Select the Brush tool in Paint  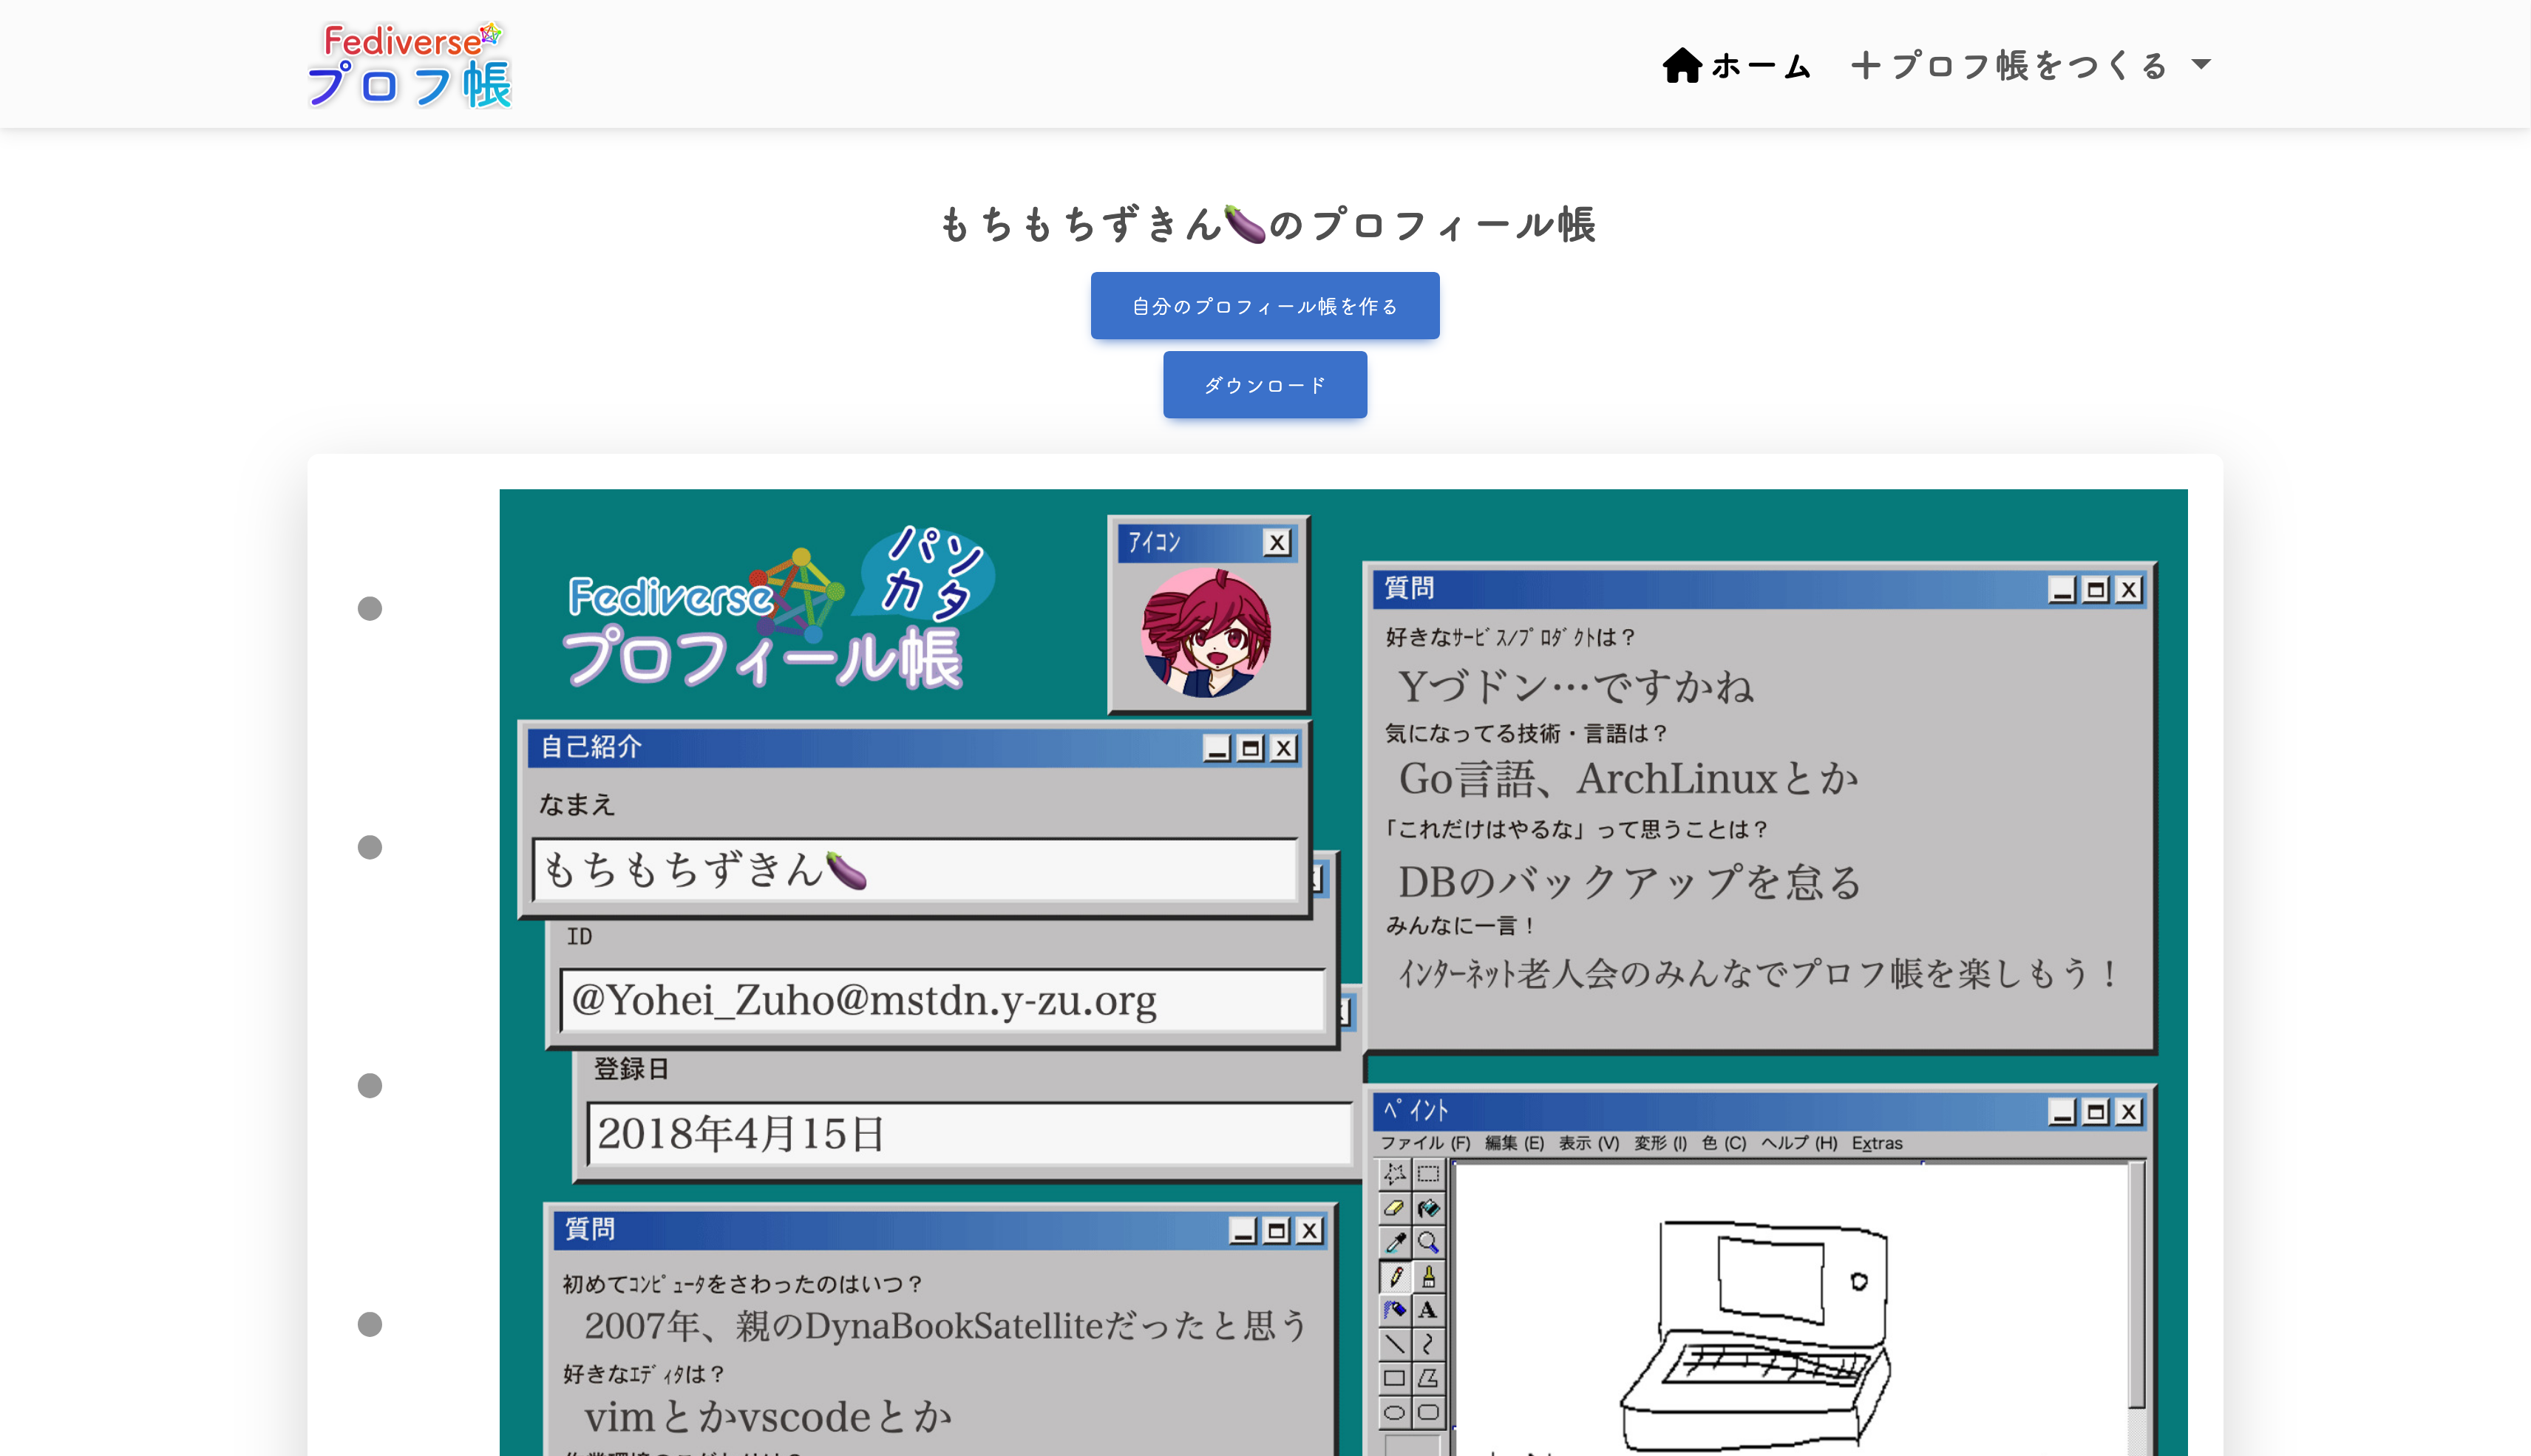point(1428,1277)
